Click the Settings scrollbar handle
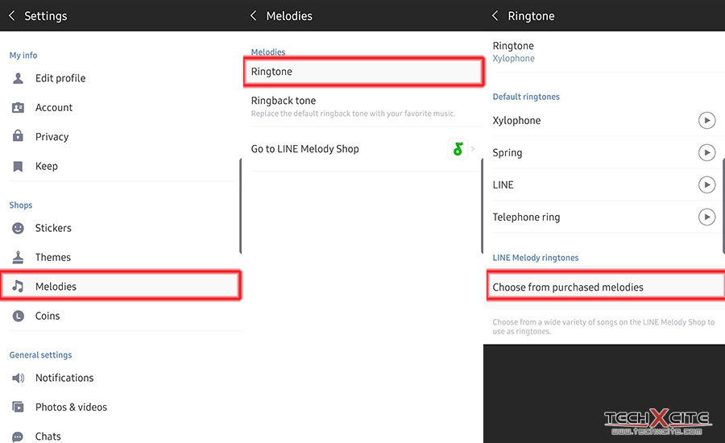The height and width of the screenshot is (443, 725). coord(240,206)
